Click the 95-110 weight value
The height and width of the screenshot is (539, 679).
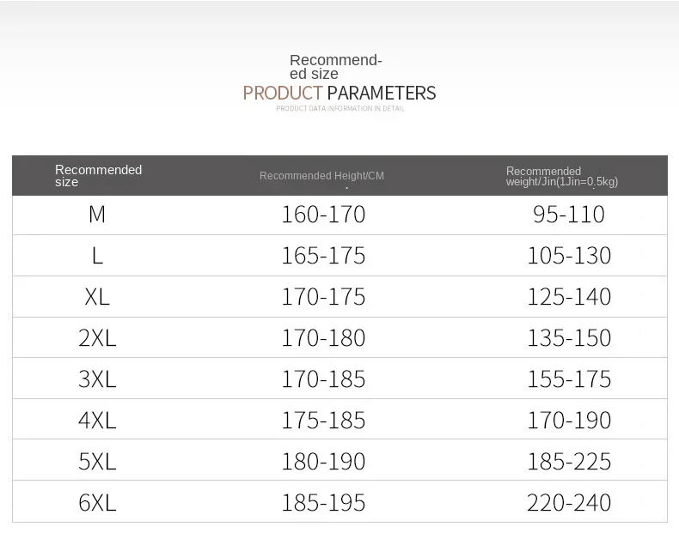point(569,215)
